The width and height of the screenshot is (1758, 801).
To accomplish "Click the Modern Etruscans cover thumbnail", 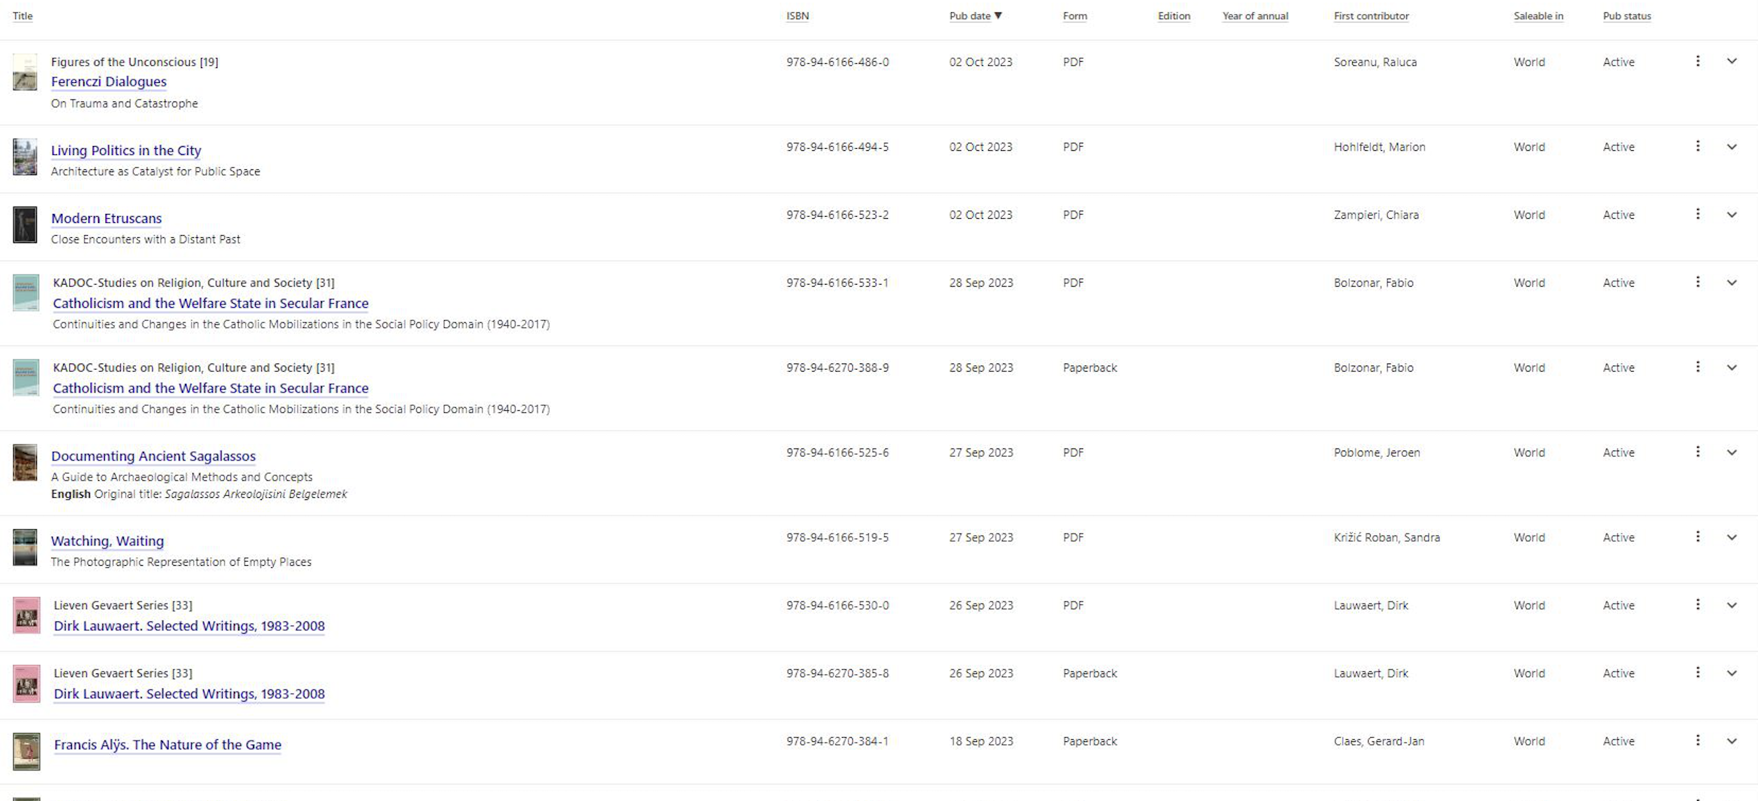I will (25, 224).
